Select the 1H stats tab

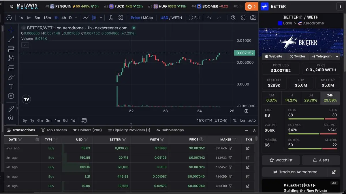point(291,98)
